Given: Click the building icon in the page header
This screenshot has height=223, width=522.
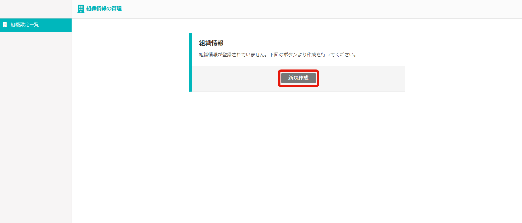Looking at the screenshot, I should click(x=81, y=9).
